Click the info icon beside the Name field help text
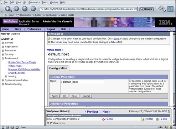The height and width of the screenshot is (129, 176). point(130,81)
